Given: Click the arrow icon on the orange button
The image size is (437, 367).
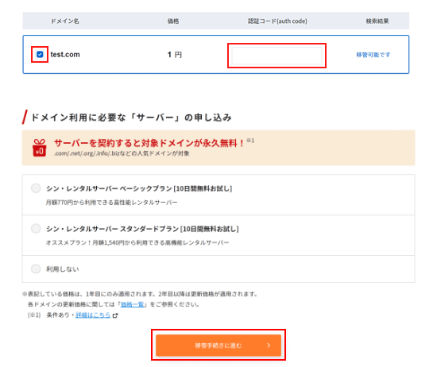Looking at the screenshot, I should pyautogui.click(x=269, y=346).
